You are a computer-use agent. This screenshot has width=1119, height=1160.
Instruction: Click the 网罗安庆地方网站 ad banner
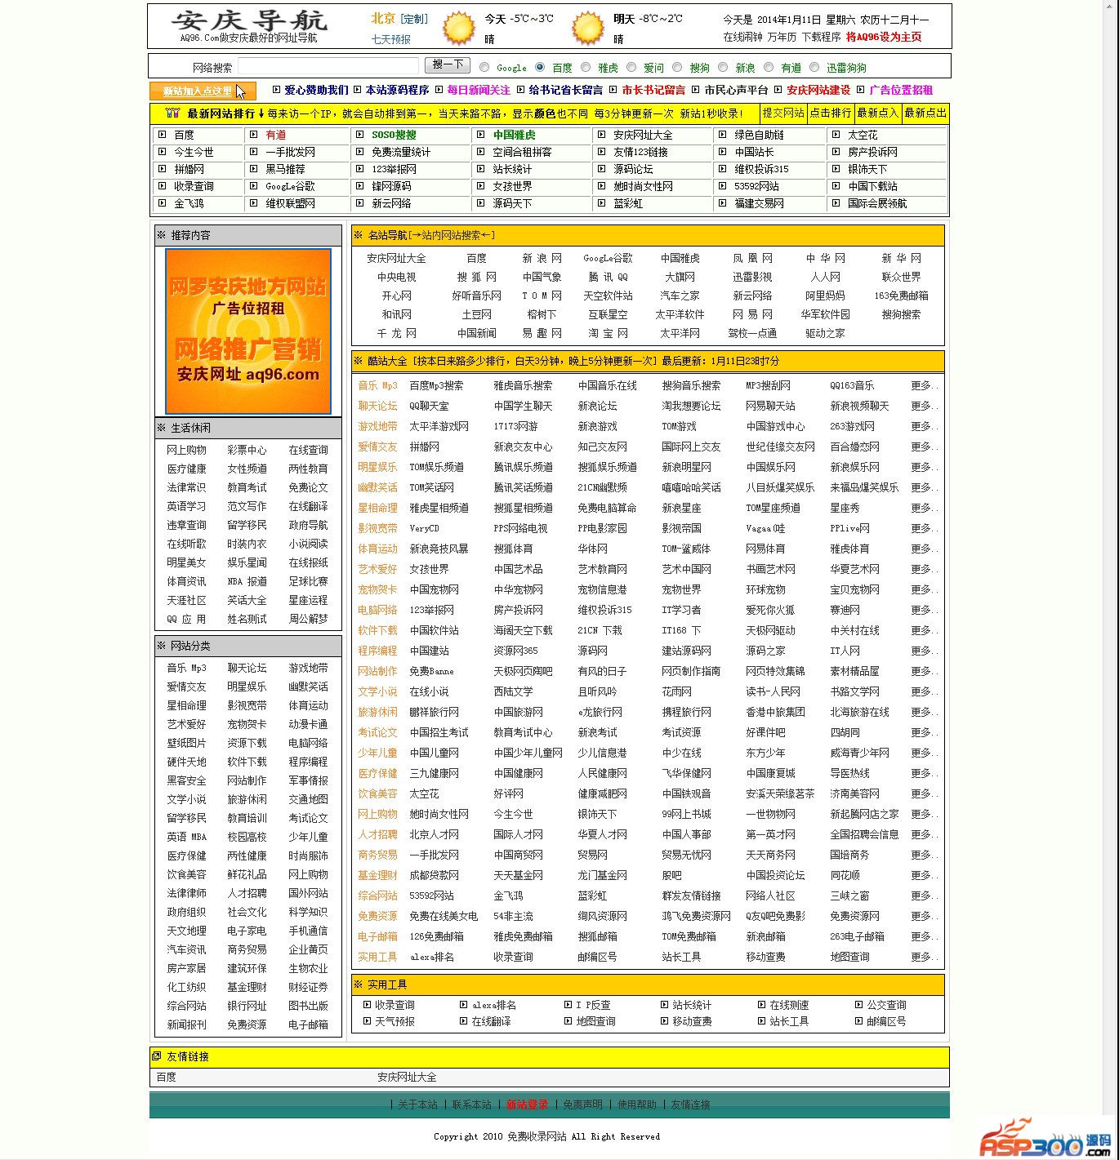pyautogui.click(x=248, y=331)
